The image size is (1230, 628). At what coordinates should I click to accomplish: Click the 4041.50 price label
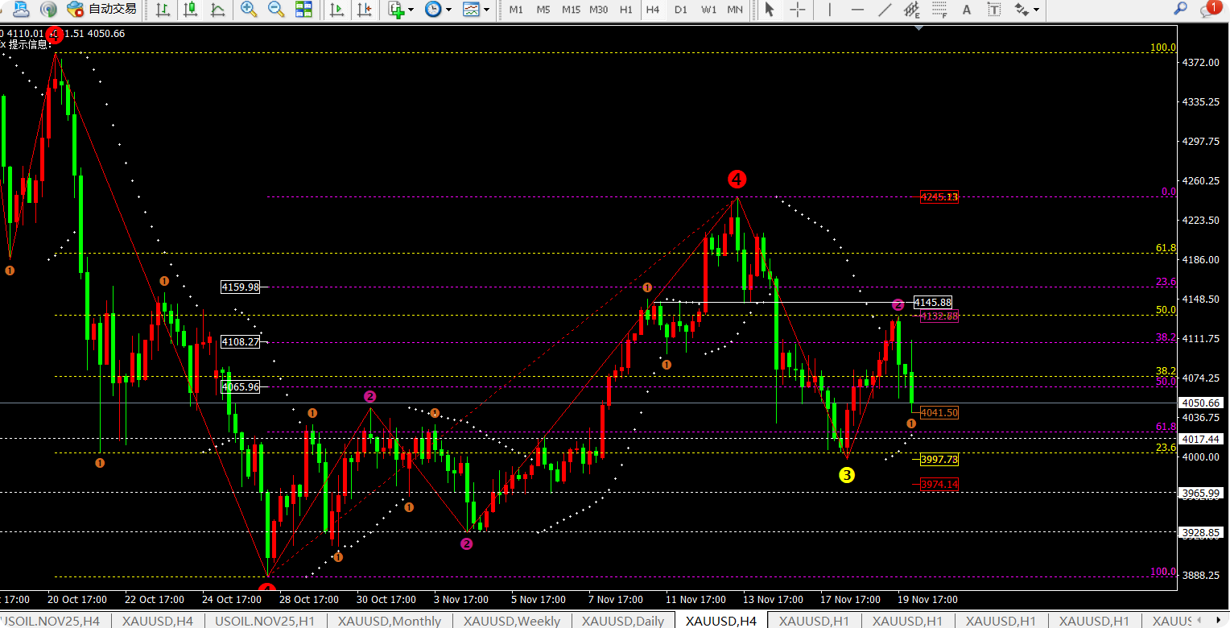(939, 412)
